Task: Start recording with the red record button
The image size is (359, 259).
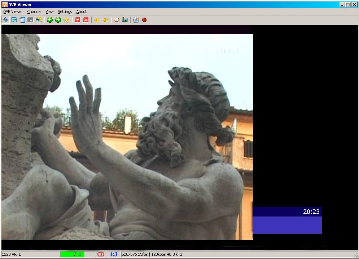Action: (x=144, y=20)
